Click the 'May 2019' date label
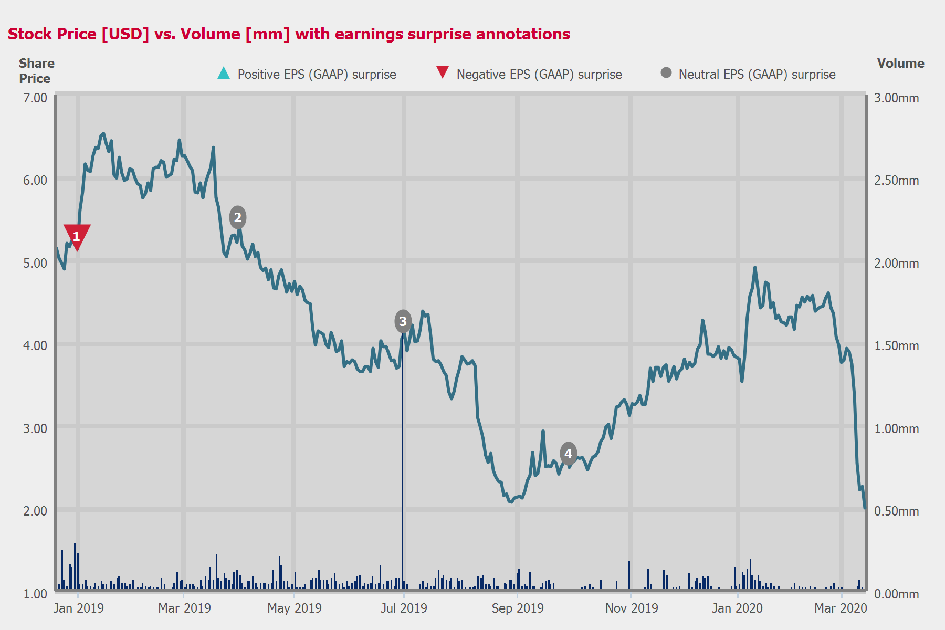945x630 pixels. click(295, 608)
